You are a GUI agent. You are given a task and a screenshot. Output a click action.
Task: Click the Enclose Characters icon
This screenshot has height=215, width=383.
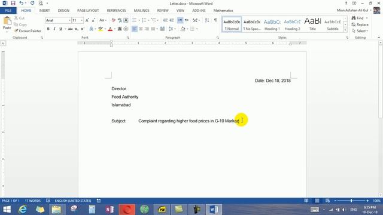126,29
